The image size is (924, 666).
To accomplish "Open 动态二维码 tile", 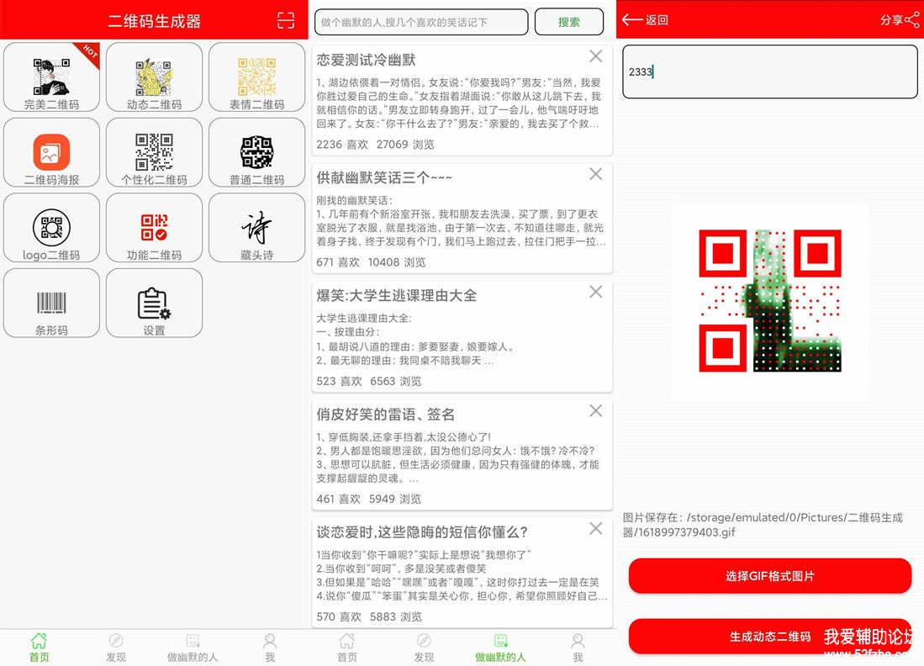I will [x=154, y=77].
